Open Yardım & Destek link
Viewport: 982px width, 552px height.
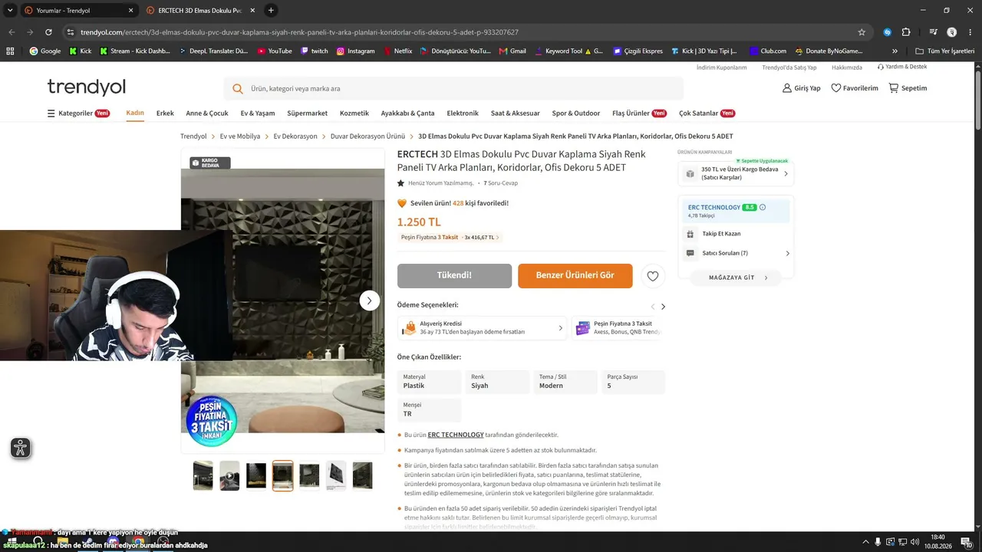(x=902, y=67)
